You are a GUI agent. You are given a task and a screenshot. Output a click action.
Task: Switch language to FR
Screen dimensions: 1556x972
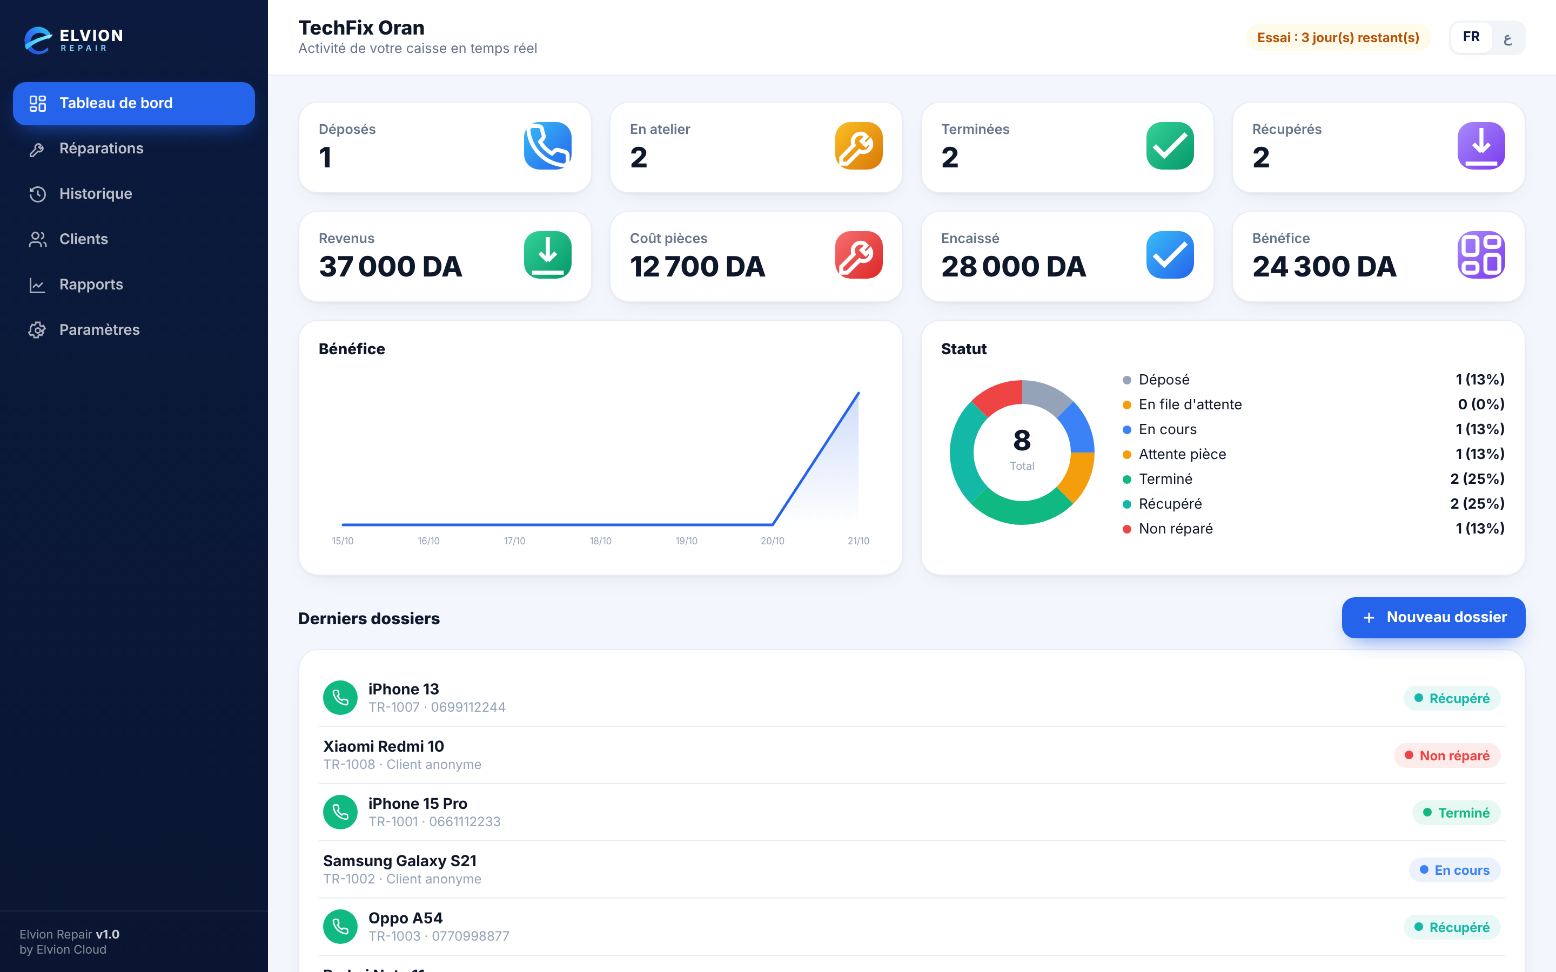[x=1471, y=37]
